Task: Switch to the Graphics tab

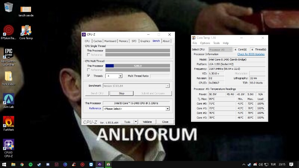Action: pyautogui.click(x=145, y=41)
